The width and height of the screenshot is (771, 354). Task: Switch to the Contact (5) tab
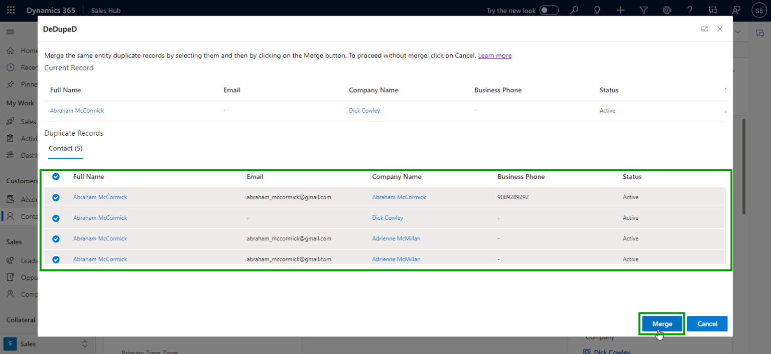pyautogui.click(x=65, y=148)
